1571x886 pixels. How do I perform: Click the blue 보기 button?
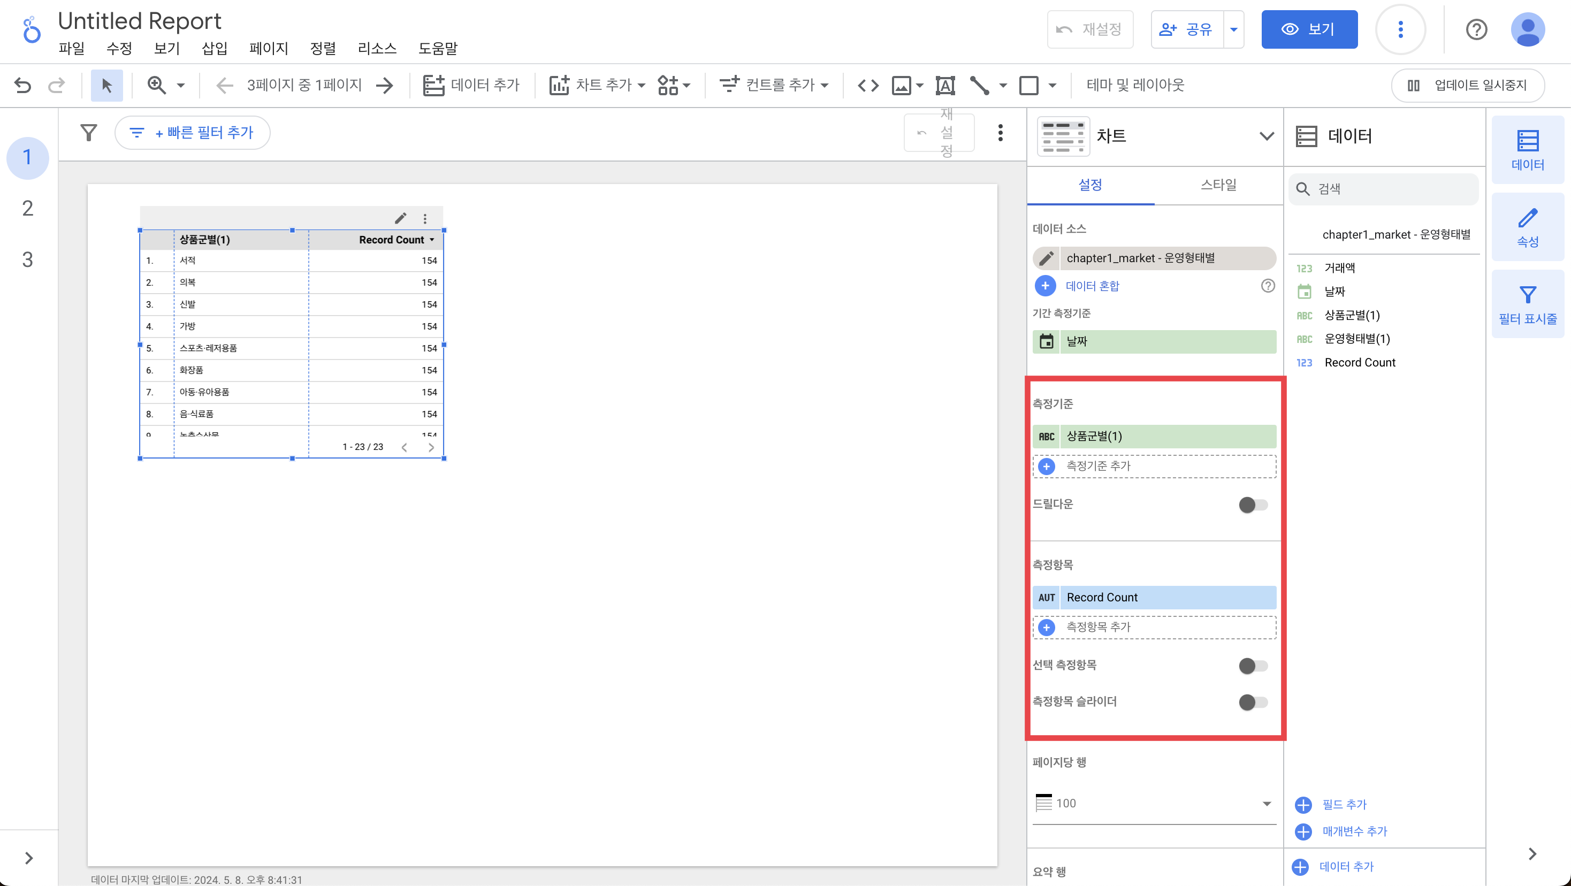click(1309, 29)
